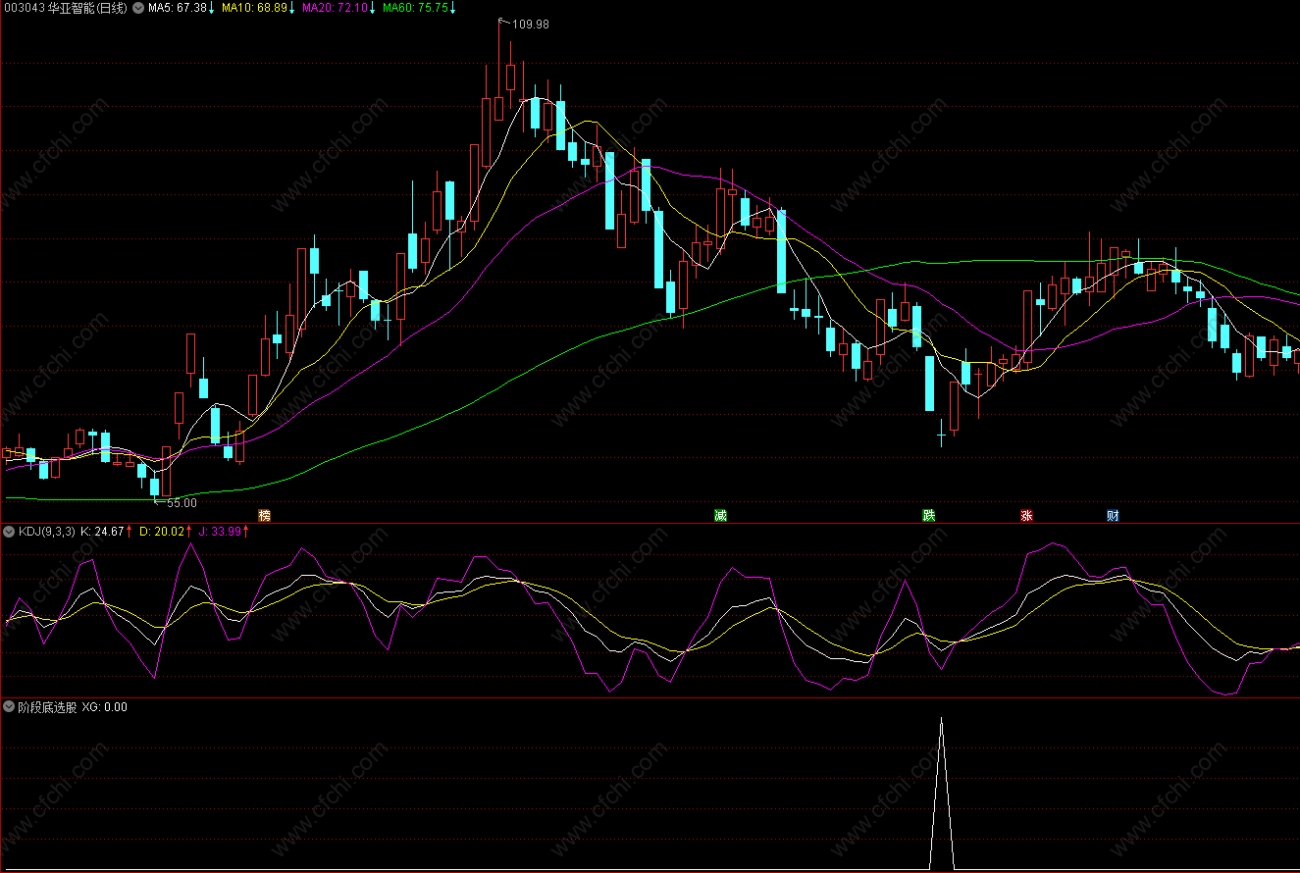Open the KDJ indicator dropdown arrow
Viewport: 1300px width, 873px height.
[10, 532]
